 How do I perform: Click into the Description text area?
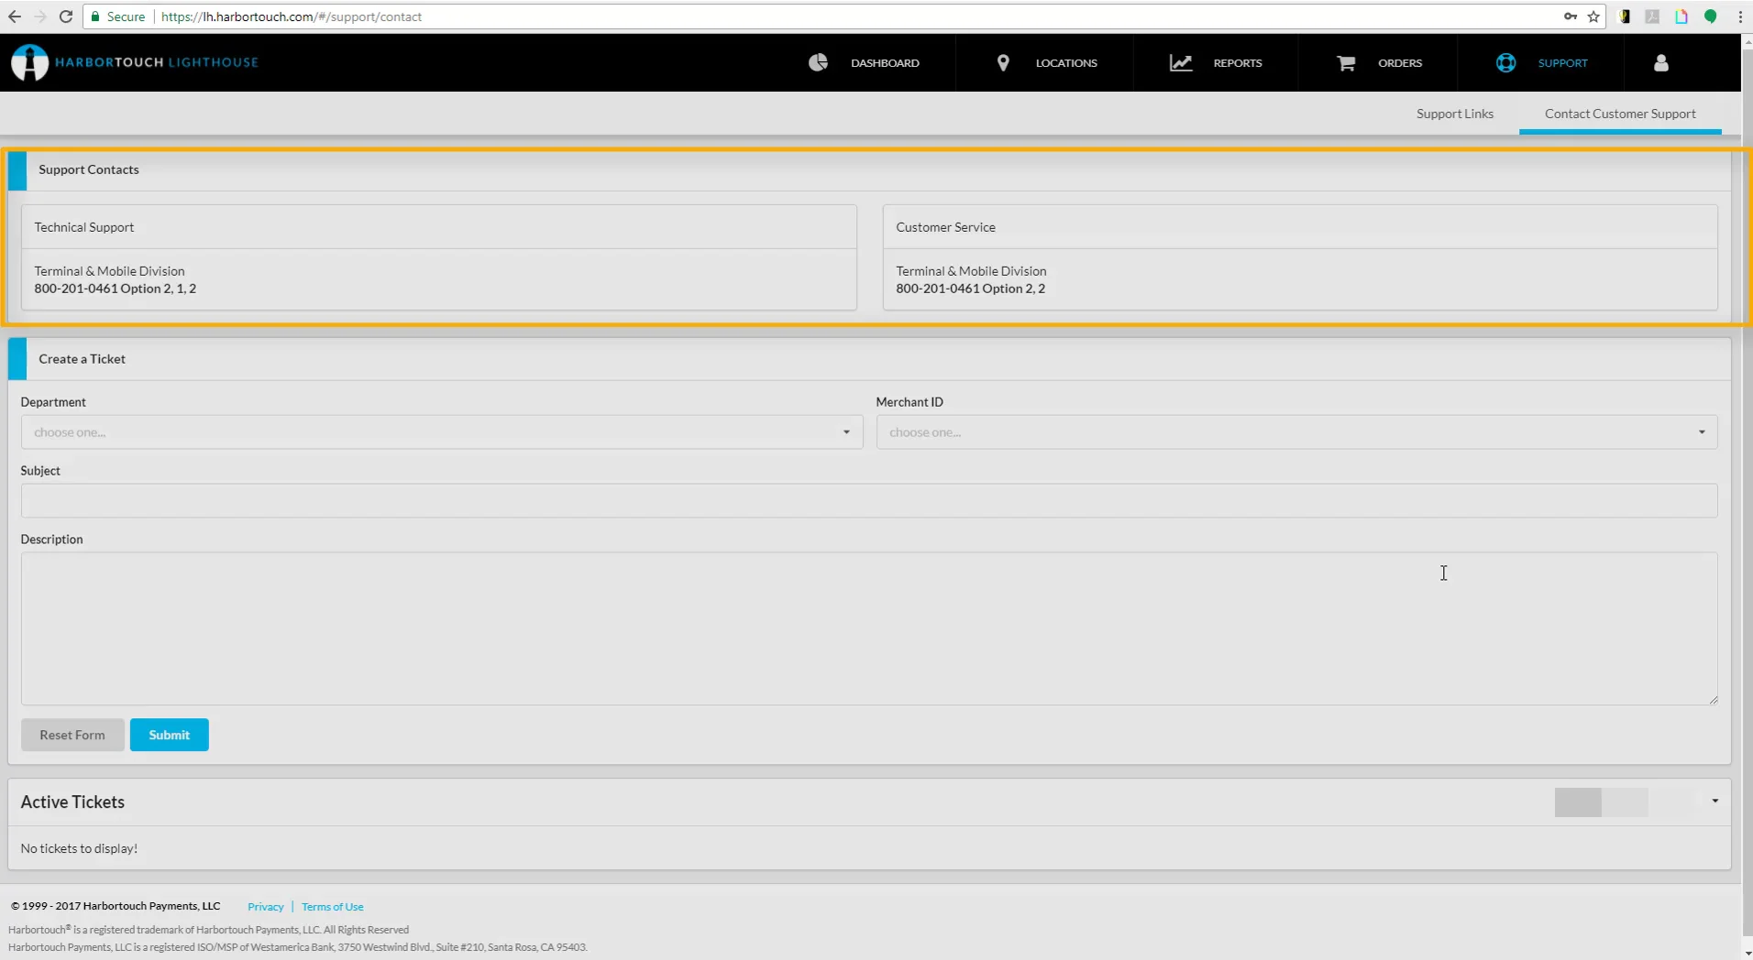coord(869,628)
